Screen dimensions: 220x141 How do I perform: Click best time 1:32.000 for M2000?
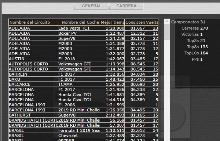point(112,54)
